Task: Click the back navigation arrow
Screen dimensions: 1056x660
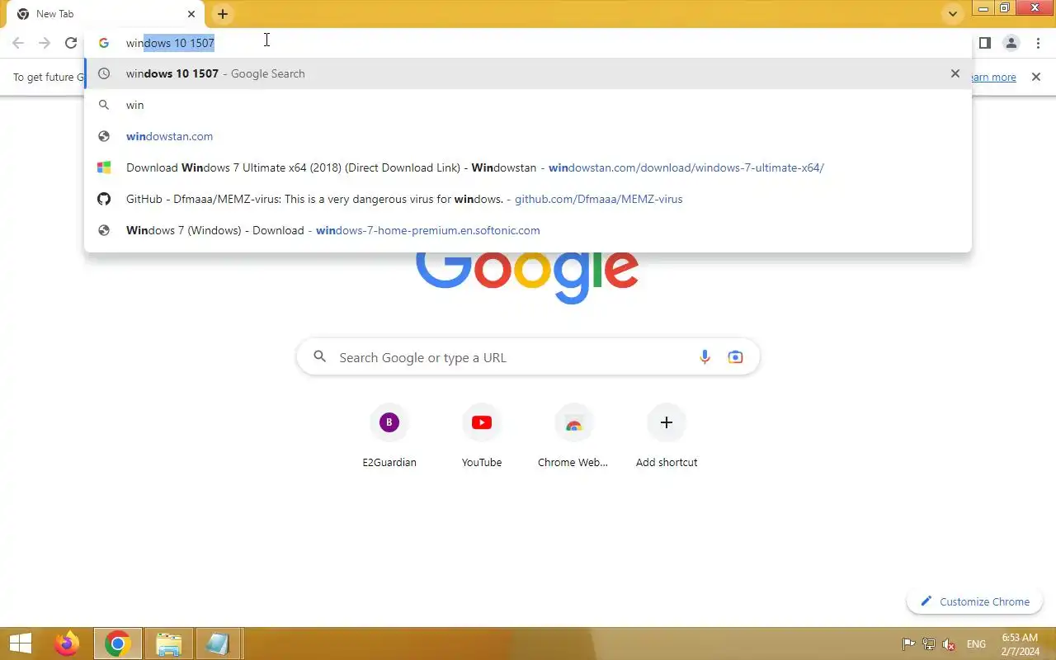Action: click(18, 43)
